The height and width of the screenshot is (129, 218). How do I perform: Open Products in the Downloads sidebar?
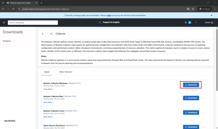tap(7, 41)
